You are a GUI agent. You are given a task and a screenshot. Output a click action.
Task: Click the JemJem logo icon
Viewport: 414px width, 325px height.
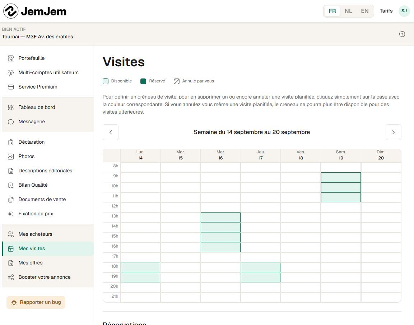click(x=11, y=11)
